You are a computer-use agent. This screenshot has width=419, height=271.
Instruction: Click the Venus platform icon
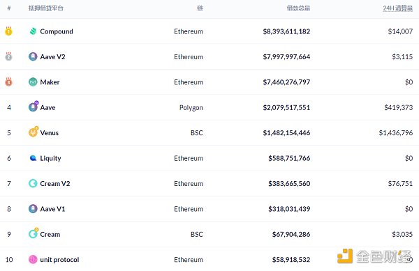pyautogui.click(x=34, y=132)
